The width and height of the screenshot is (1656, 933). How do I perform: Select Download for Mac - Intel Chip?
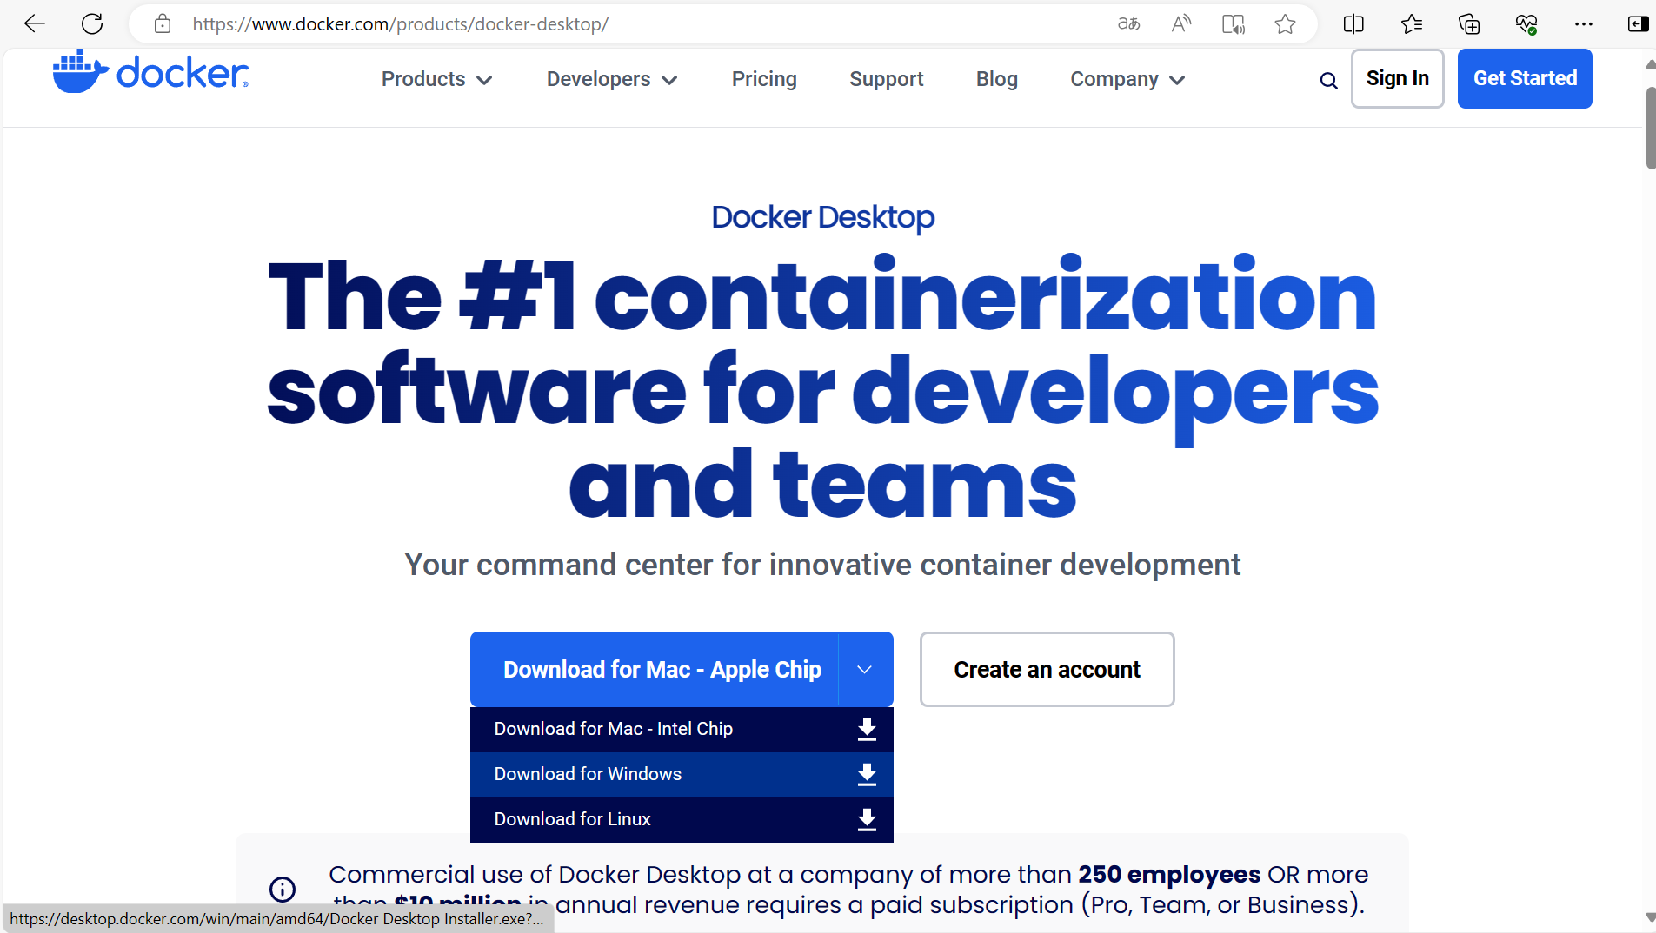coord(682,729)
